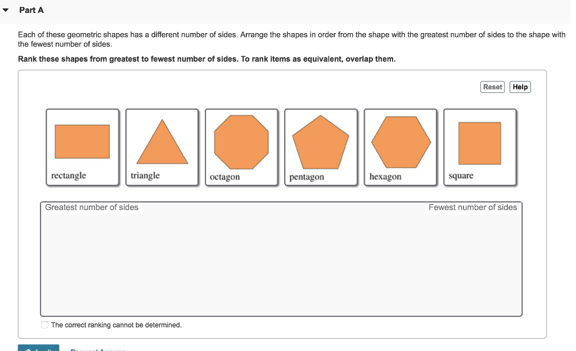The image size is (576, 351).
Task: Click 'Fewest number of sides' label area
Action: [x=472, y=207]
